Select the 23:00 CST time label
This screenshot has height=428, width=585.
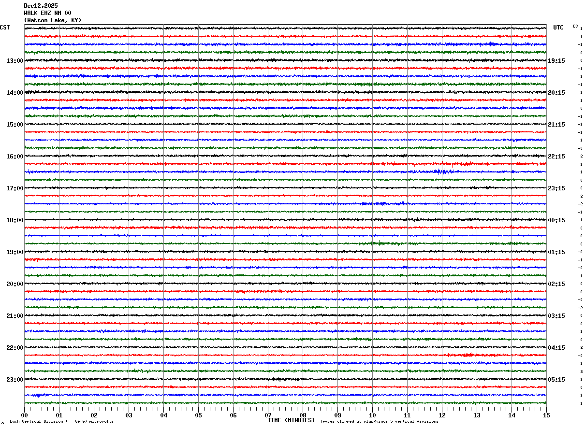(15, 380)
